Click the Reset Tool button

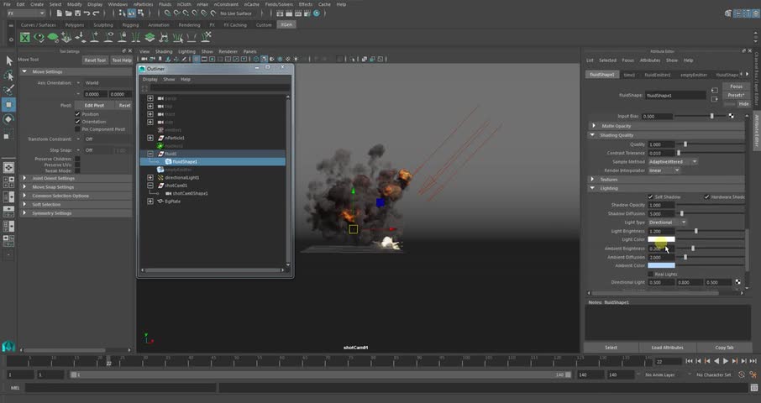95,60
